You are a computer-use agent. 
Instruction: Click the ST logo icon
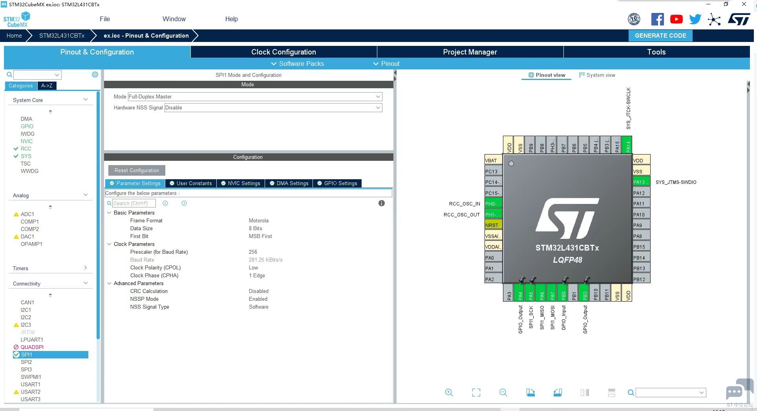coord(739,19)
